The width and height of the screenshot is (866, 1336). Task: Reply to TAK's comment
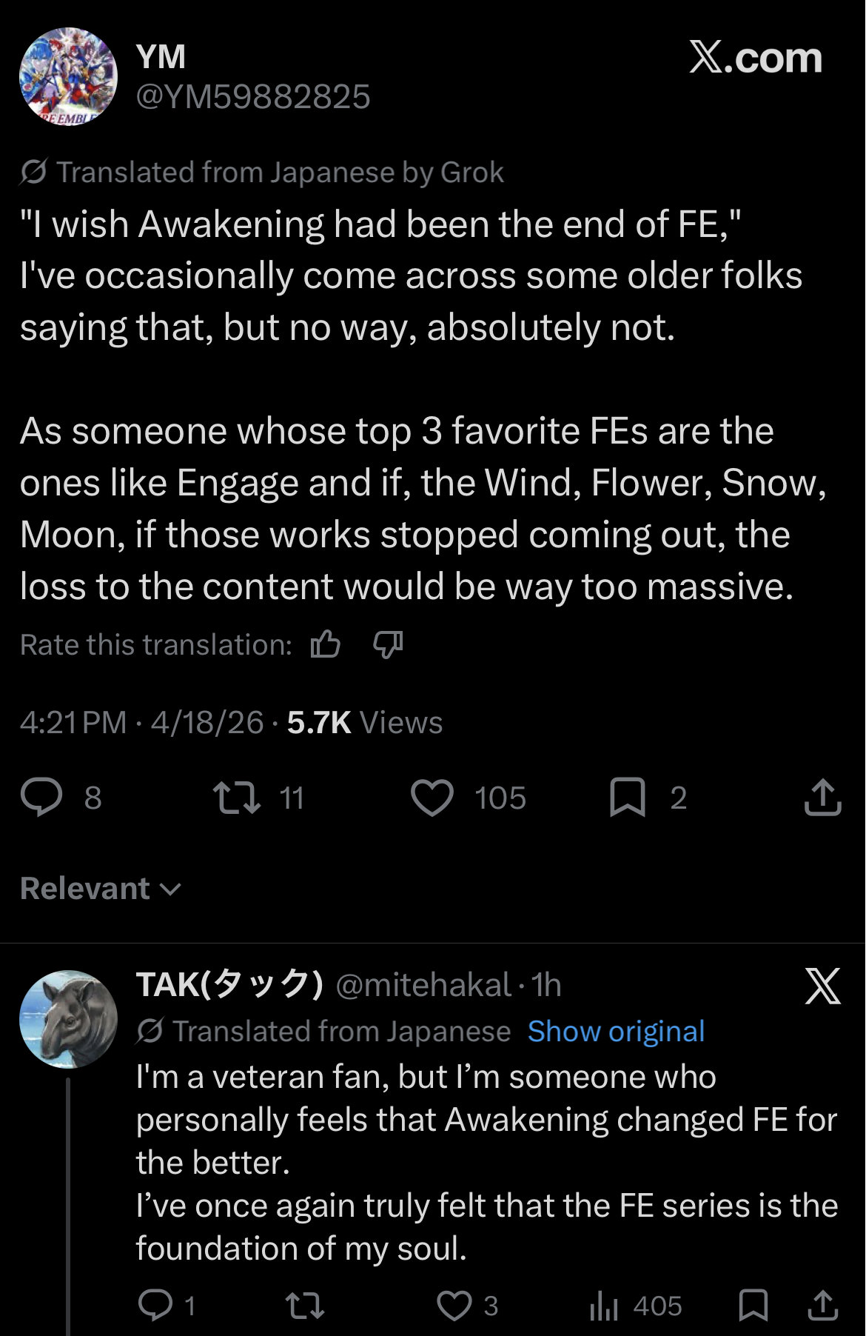155,1305
